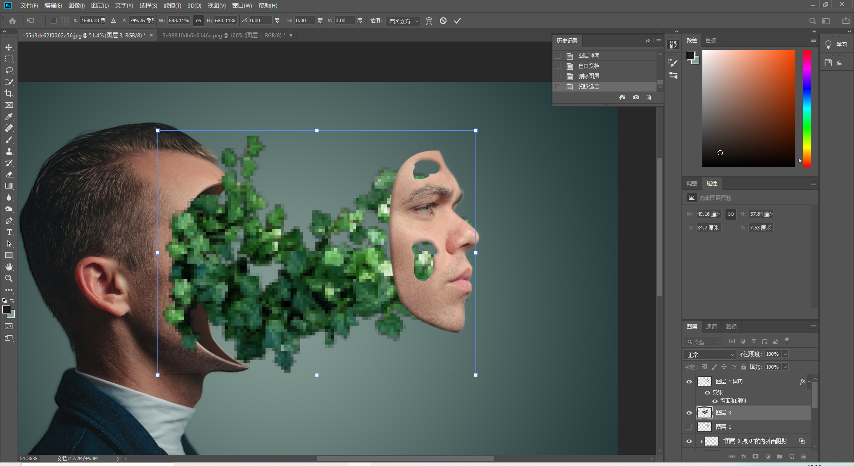
Task: Switch to the 通道 tab
Action: (x=711, y=327)
